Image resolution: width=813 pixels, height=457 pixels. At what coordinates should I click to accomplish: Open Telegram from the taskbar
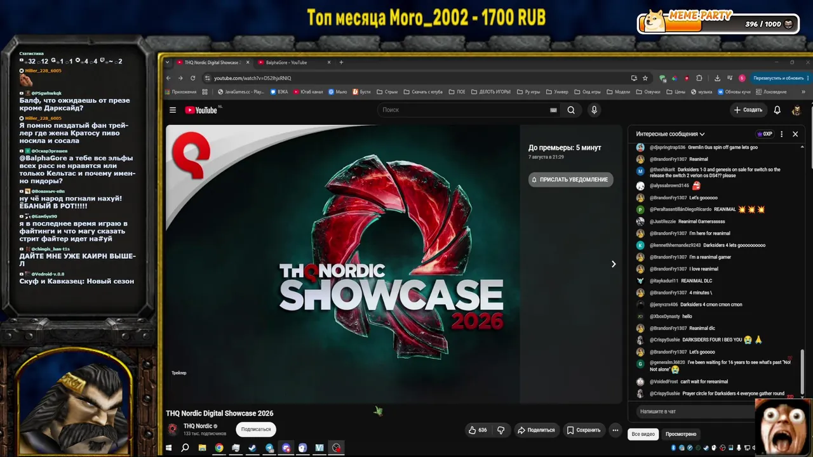coord(269,447)
